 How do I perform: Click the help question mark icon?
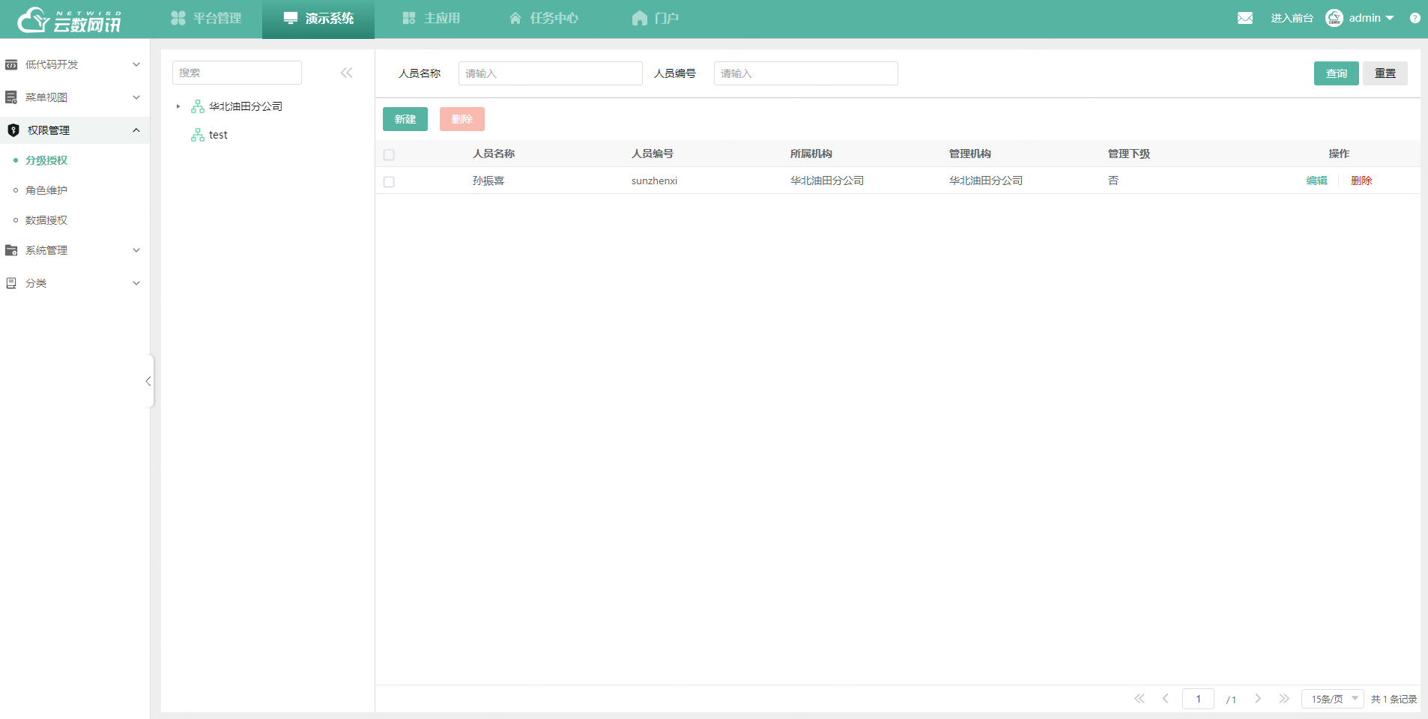[1415, 18]
